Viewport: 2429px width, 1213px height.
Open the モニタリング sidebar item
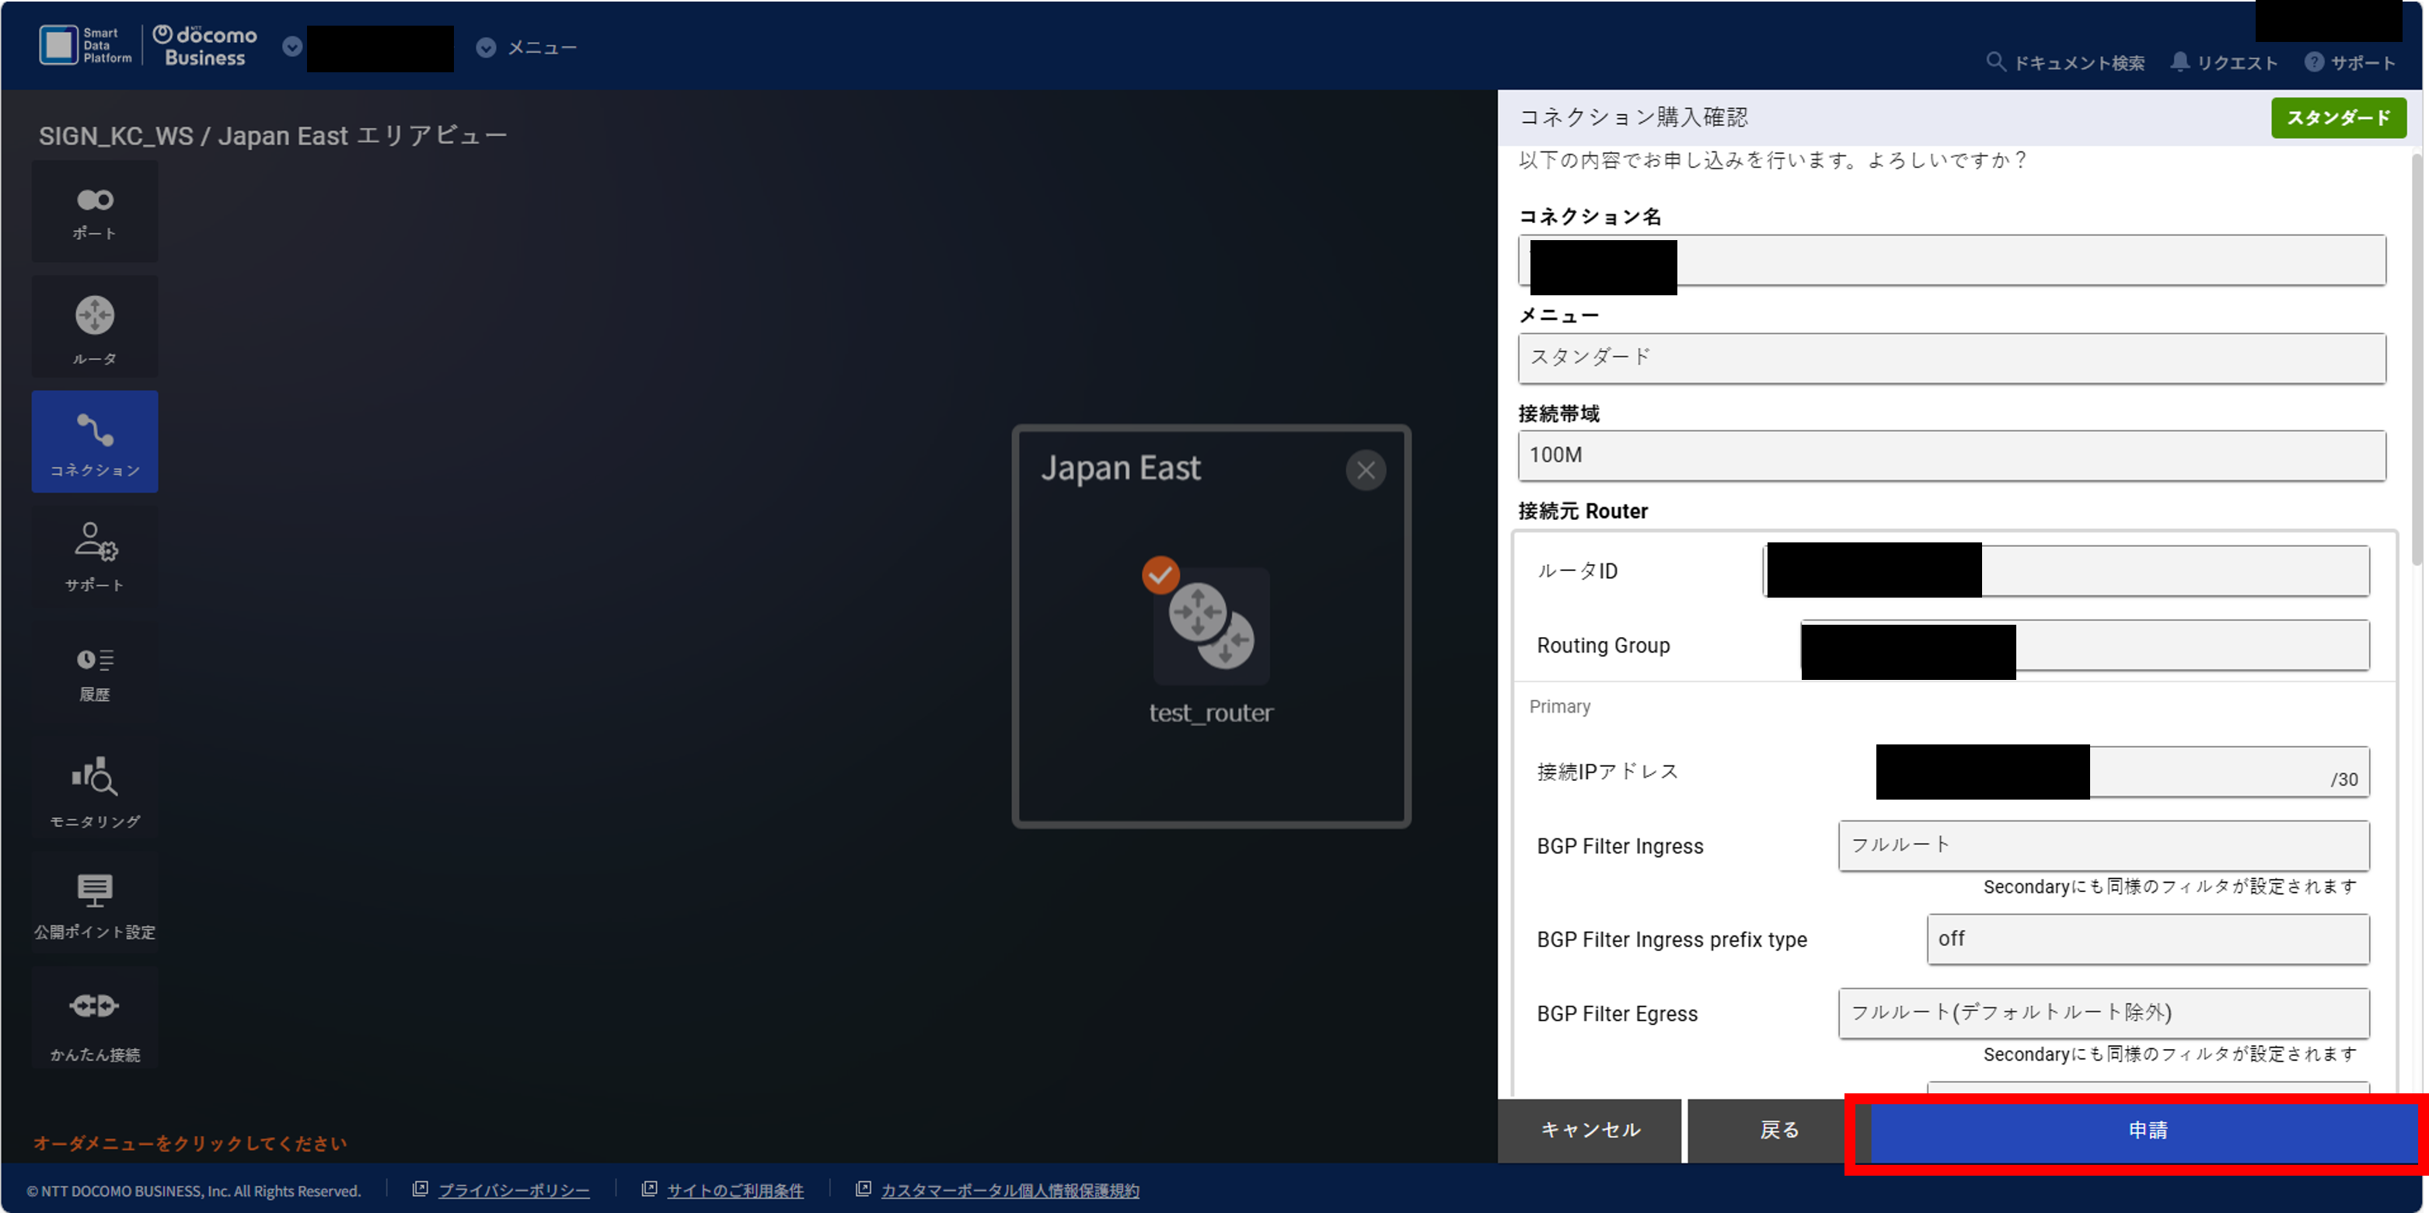tap(94, 789)
